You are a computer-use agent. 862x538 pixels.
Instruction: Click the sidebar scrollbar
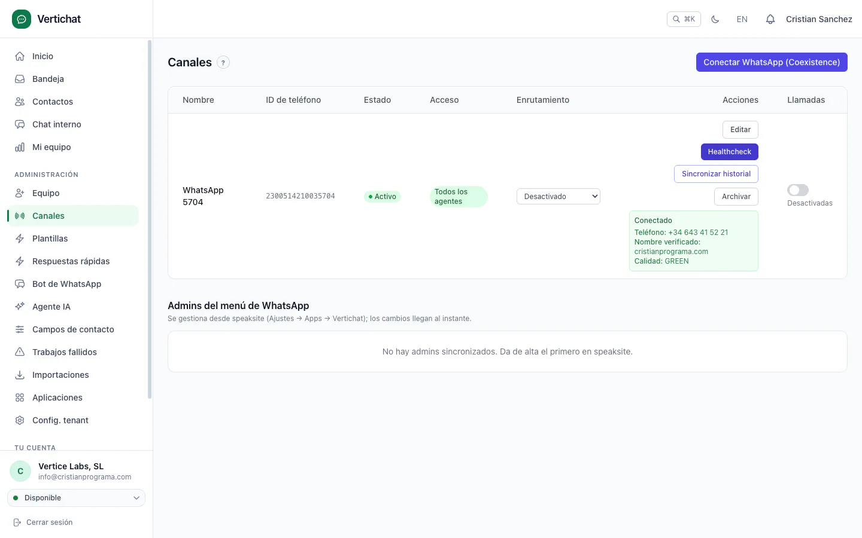(150, 219)
